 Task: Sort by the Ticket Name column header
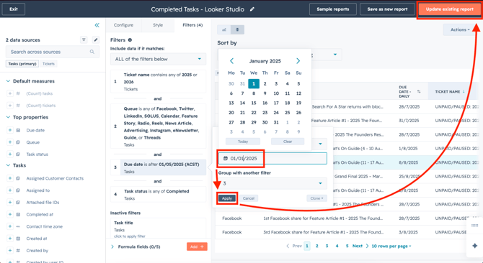coord(450,91)
